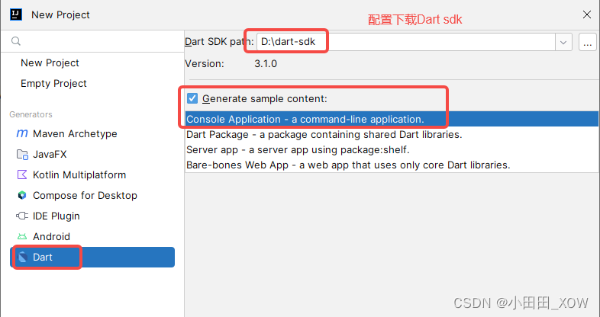Viewport: 600px width, 317px height.
Task: Choose the Maven Archetype generator
Action: point(92,133)
